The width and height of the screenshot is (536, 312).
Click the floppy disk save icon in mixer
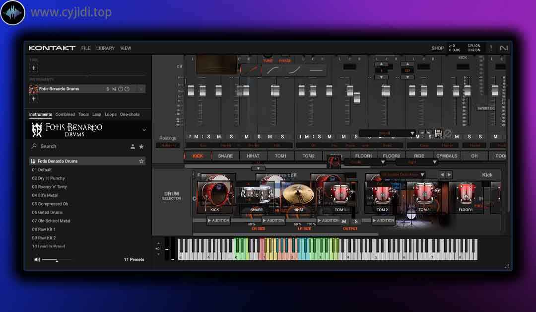point(438,134)
